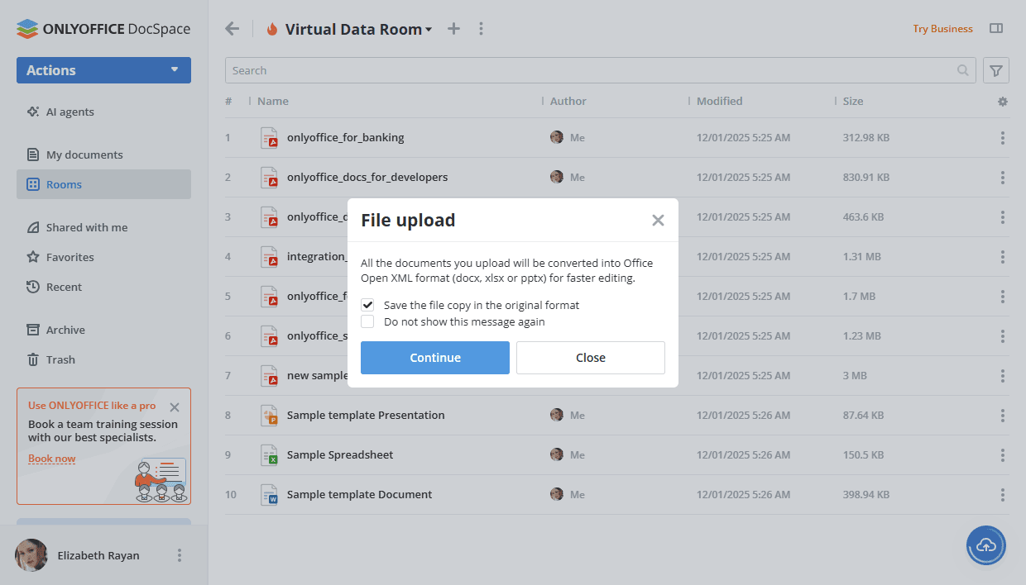Click the Author column header
Image resolution: width=1026 pixels, height=585 pixels.
(x=568, y=101)
